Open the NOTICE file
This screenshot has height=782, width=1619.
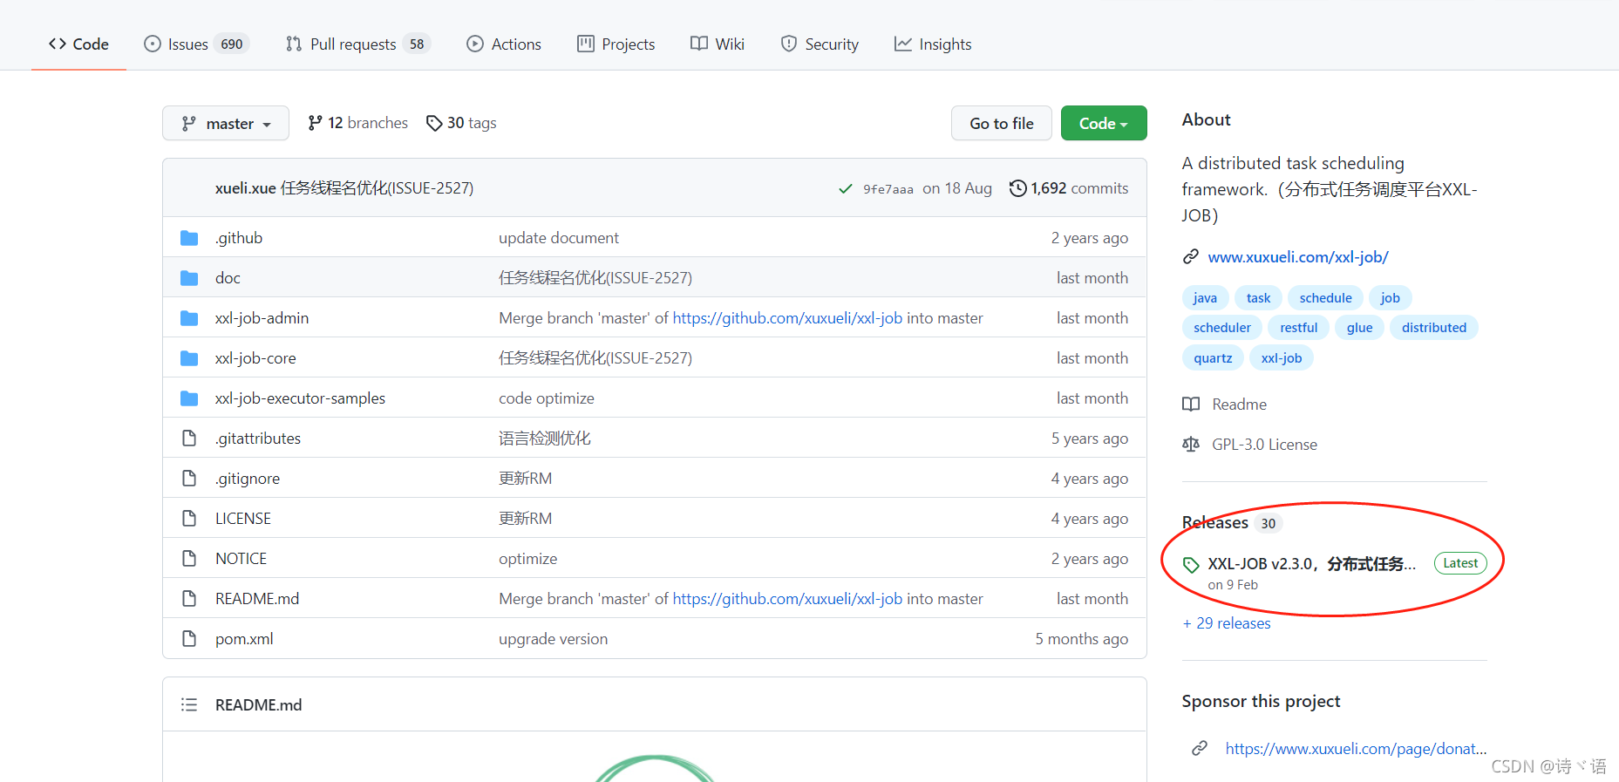[241, 559]
